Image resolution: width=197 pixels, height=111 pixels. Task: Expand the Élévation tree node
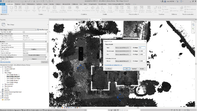pos(3,71)
